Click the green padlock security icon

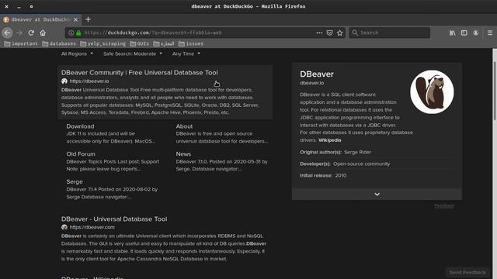pyautogui.click(x=78, y=33)
